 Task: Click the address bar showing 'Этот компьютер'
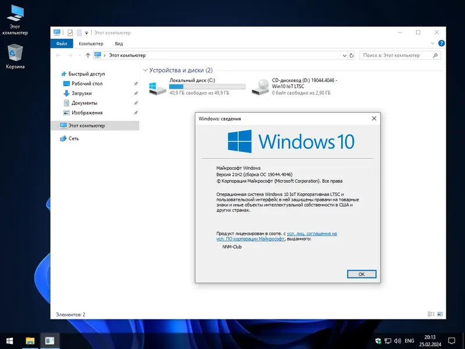pyautogui.click(x=221, y=55)
